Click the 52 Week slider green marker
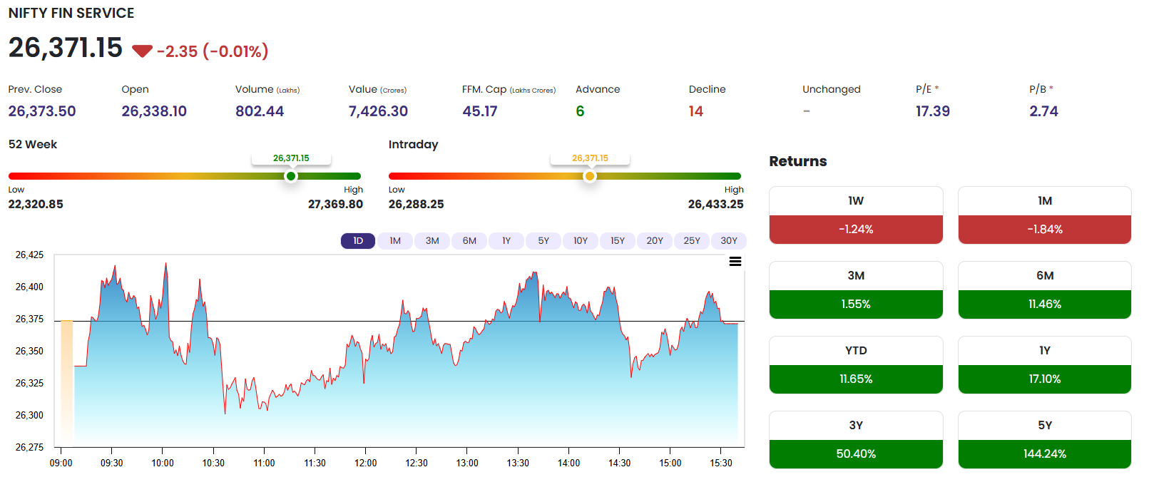Image resolution: width=1149 pixels, height=487 pixels. [x=290, y=176]
